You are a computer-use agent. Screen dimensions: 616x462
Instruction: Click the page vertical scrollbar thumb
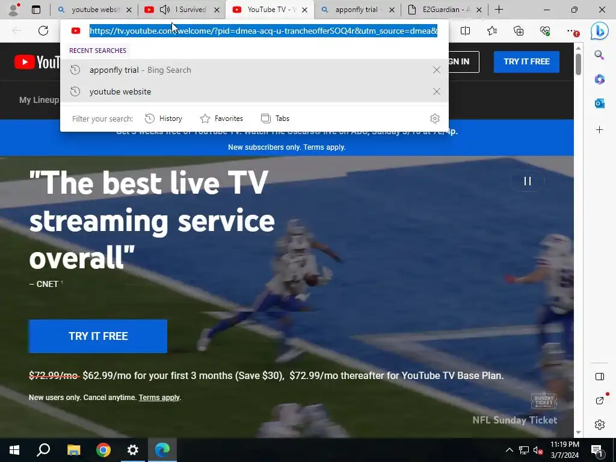(578, 64)
